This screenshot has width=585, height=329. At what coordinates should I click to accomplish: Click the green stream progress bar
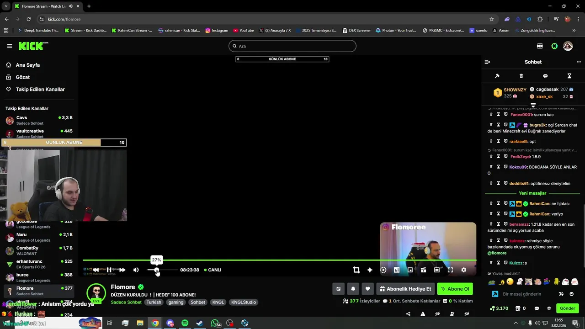pyautogui.click(x=279, y=260)
